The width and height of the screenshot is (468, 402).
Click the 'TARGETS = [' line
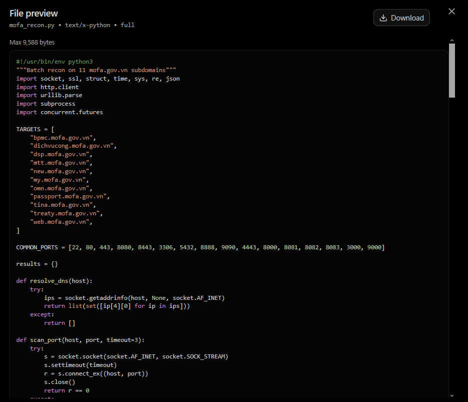[35, 129]
